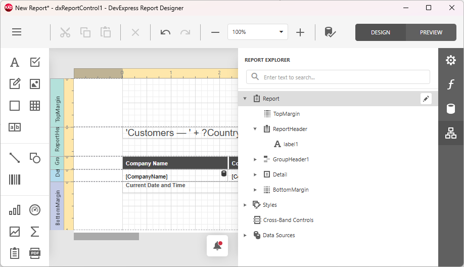Viewport: 464px width, 267px height.
Task: Open the Field List database panel
Action: tap(451, 109)
